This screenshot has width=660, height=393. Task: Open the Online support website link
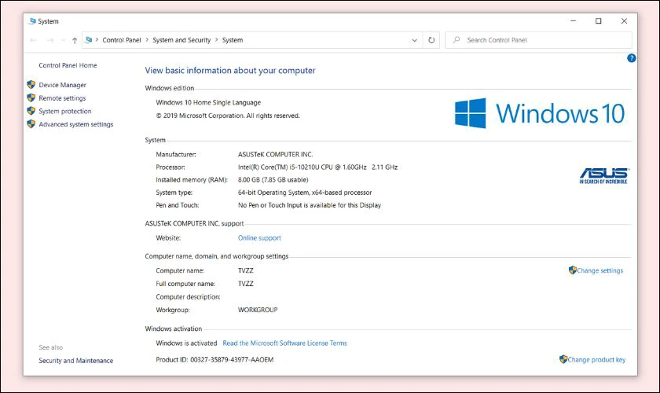pyautogui.click(x=259, y=237)
